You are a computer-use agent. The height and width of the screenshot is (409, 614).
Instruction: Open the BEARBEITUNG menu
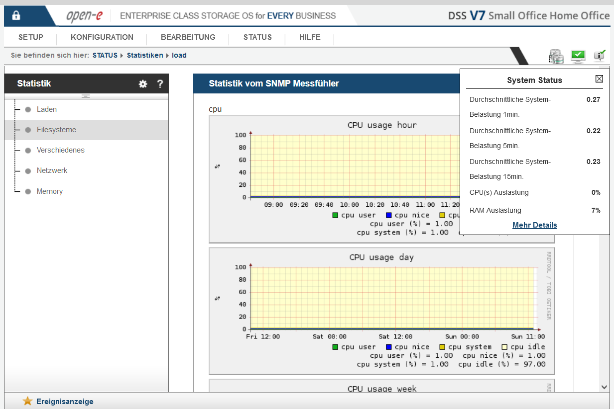pyautogui.click(x=188, y=37)
